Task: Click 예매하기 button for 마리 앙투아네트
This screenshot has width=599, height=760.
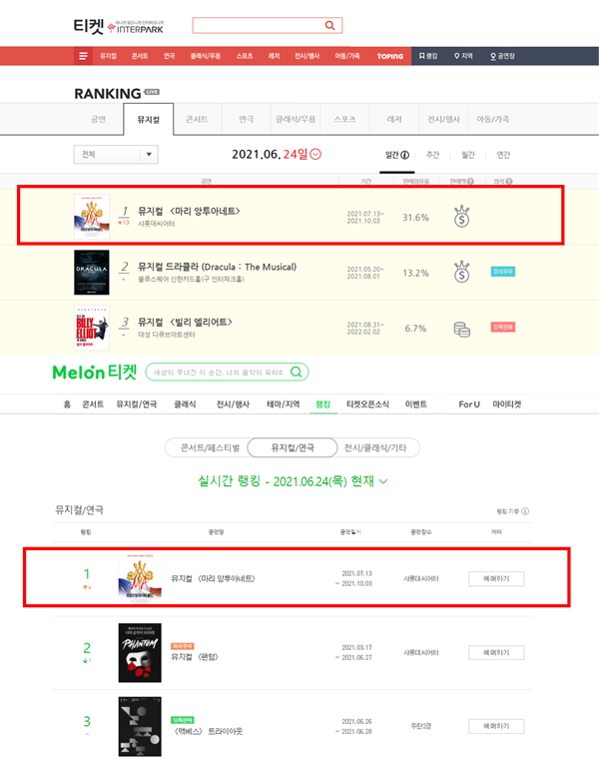Action: 496,578
